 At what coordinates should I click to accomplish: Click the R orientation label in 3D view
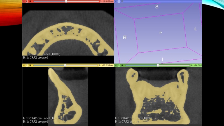click(125, 38)
